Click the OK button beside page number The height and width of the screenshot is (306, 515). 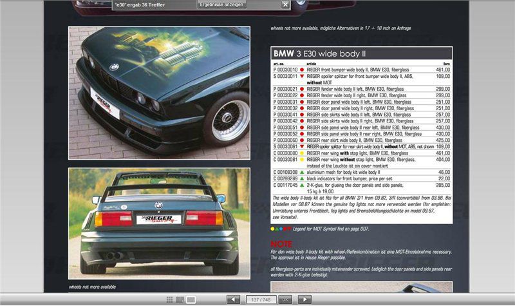coord(285,300)
